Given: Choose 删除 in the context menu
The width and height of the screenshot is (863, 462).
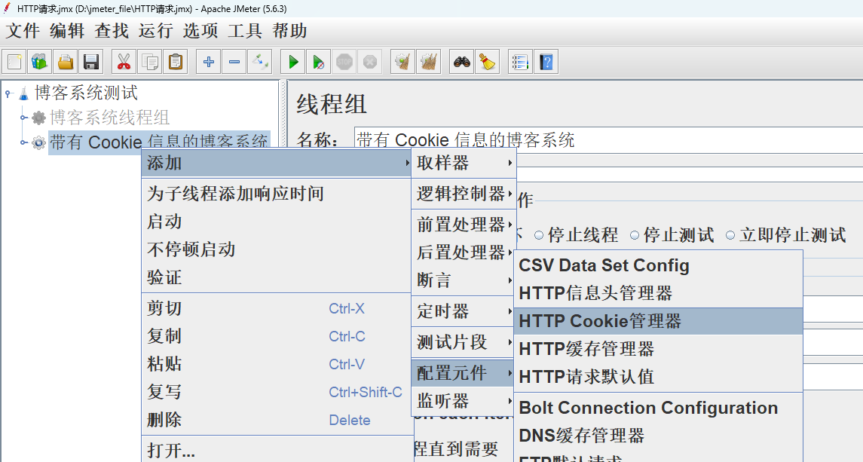Looking at the screenshot, I should point(277,420).
